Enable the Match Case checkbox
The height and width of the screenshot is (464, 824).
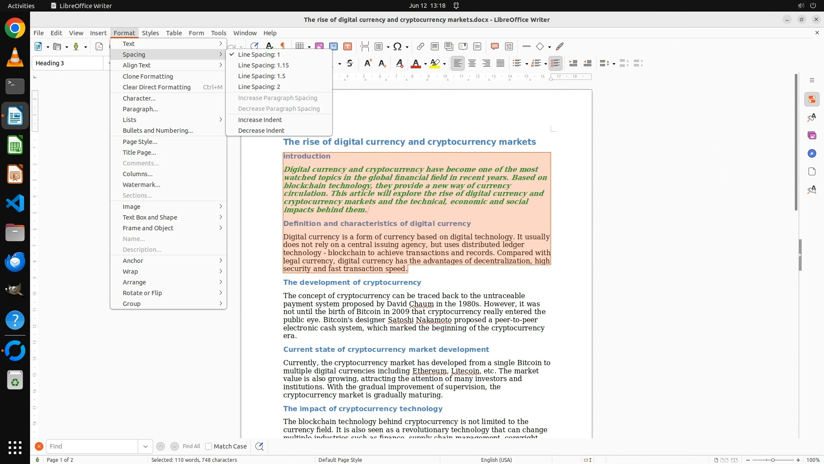click(x=209, y=446)
